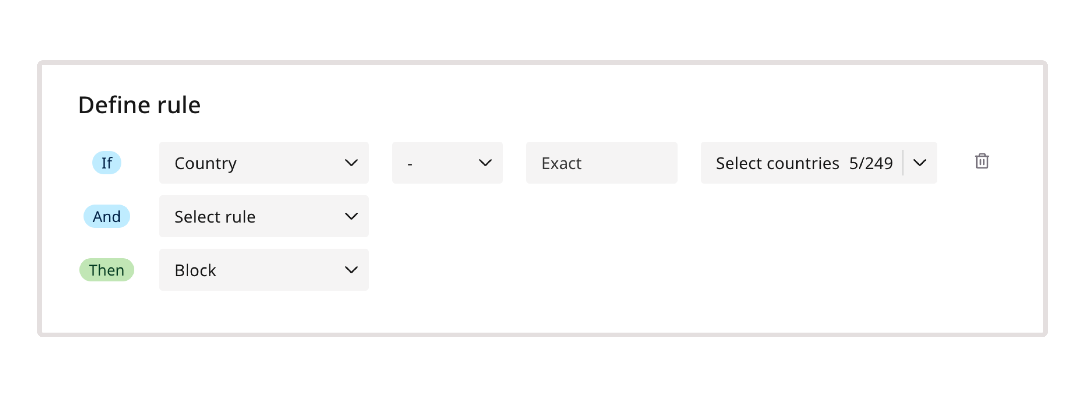Screen dimensions: 1085x416
Task: Click the chevron in the dash operator field
Action: tap(485, 163)
